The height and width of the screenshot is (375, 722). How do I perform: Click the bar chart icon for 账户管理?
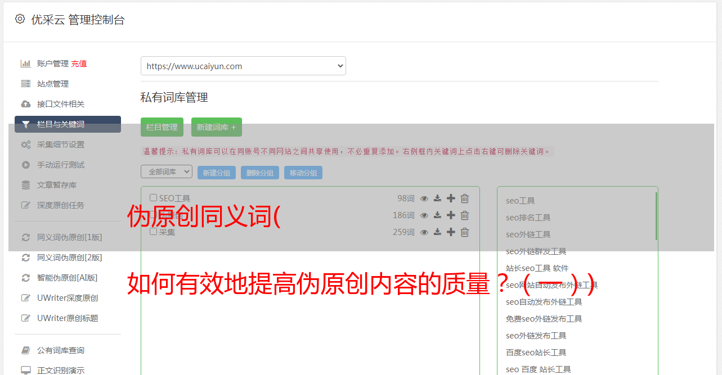25,64
